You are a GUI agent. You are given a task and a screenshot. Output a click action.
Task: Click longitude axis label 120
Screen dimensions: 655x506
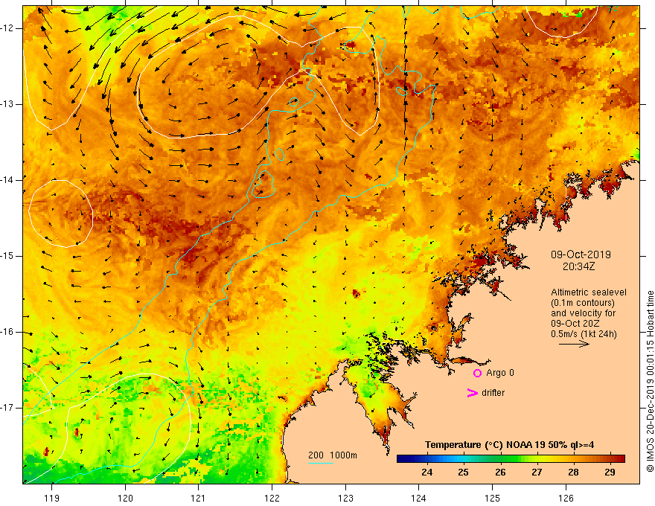point(125,498)
